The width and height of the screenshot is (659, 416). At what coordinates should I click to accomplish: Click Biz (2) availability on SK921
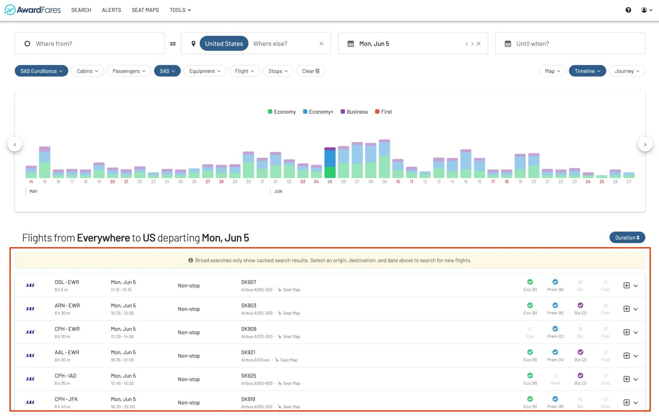[x=580, y=356]
